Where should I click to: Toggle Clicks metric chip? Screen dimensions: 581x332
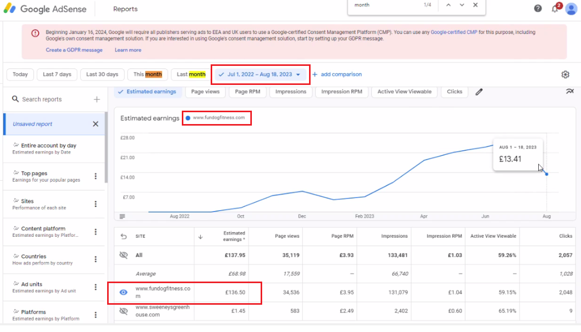click(x=454, y=92)
